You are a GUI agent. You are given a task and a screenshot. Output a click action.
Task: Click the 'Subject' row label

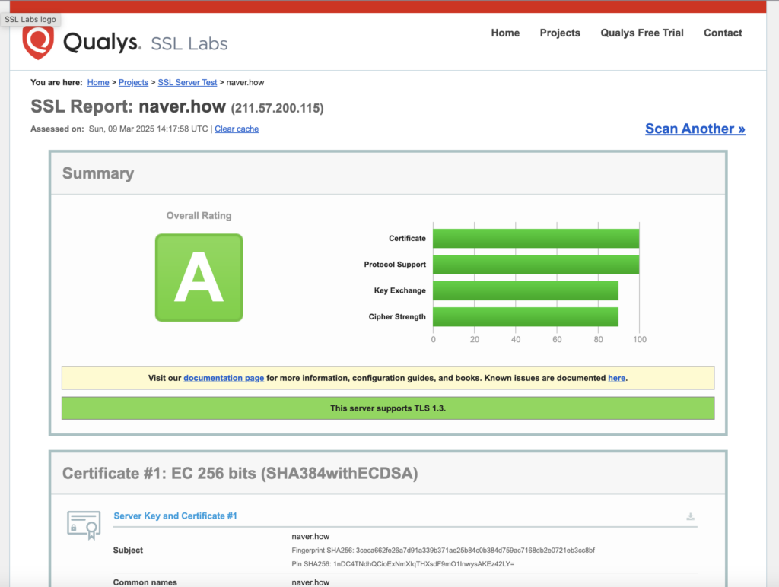click(128, 551)
